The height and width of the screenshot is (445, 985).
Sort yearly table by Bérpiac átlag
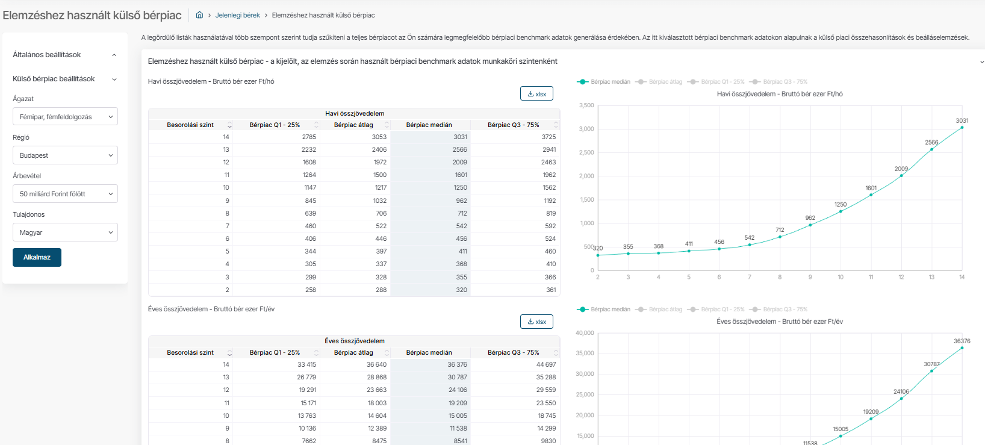click(x=387, y=353)
